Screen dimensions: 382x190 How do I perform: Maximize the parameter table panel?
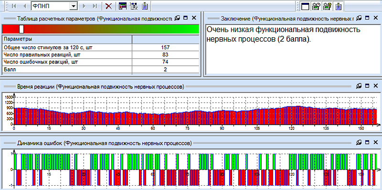pyautogui.click(x=186, y=18)
